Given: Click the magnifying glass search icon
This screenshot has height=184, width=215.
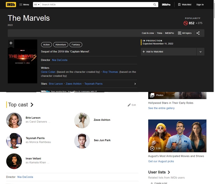Looking at the screenshot, I should (155, 5).
